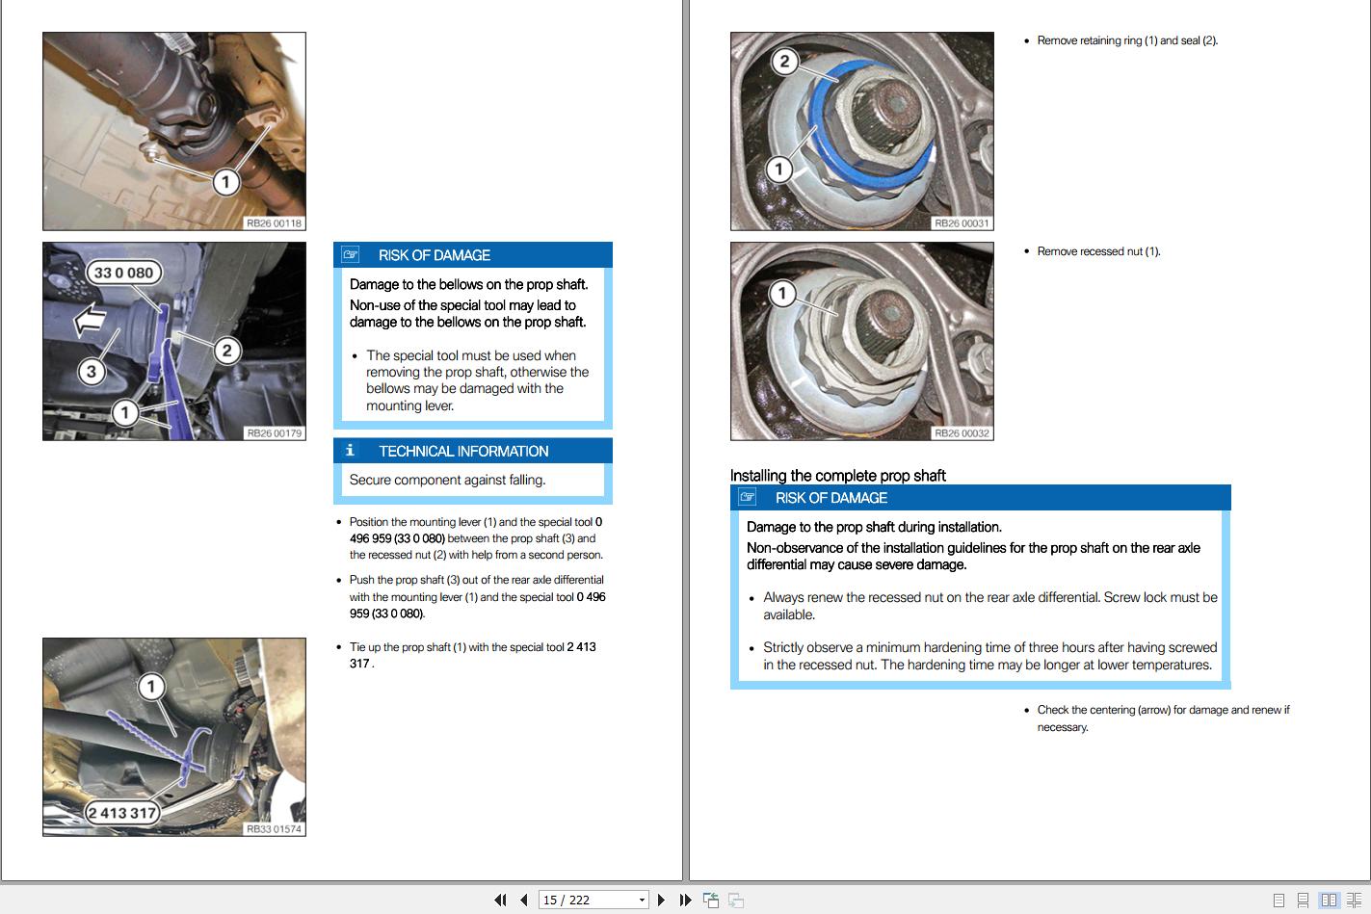Click the special tool 33 0 080 image
The height and width of the screenshot is (914, 1371).
(x=174, y=341)
